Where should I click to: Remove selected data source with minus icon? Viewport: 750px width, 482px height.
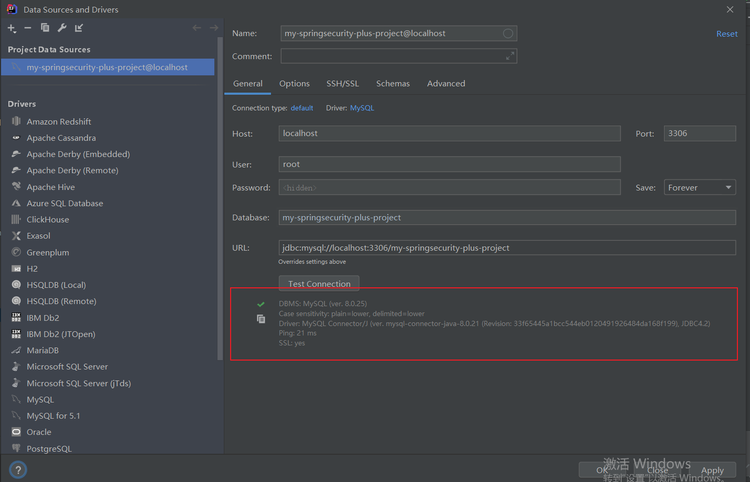tap(28, 28)
